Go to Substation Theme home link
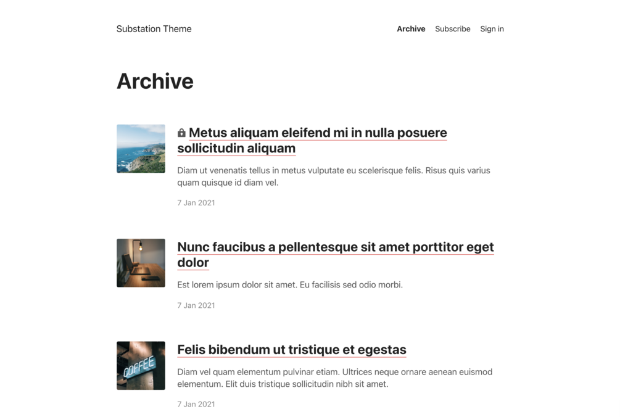 click(x=154, y=29)
